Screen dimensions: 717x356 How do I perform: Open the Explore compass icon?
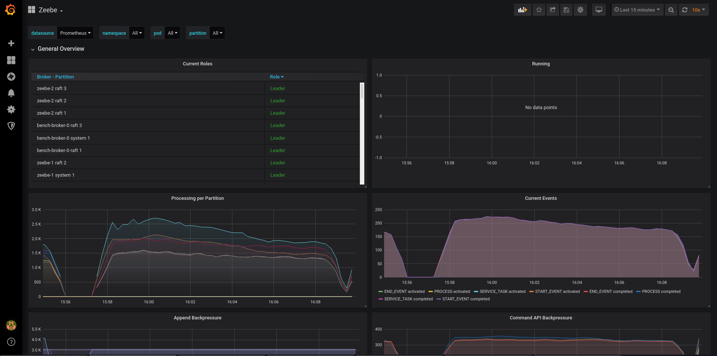[x=11, y=77]
